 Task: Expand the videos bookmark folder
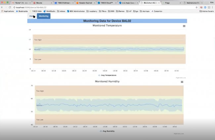(x=61, y=11)
